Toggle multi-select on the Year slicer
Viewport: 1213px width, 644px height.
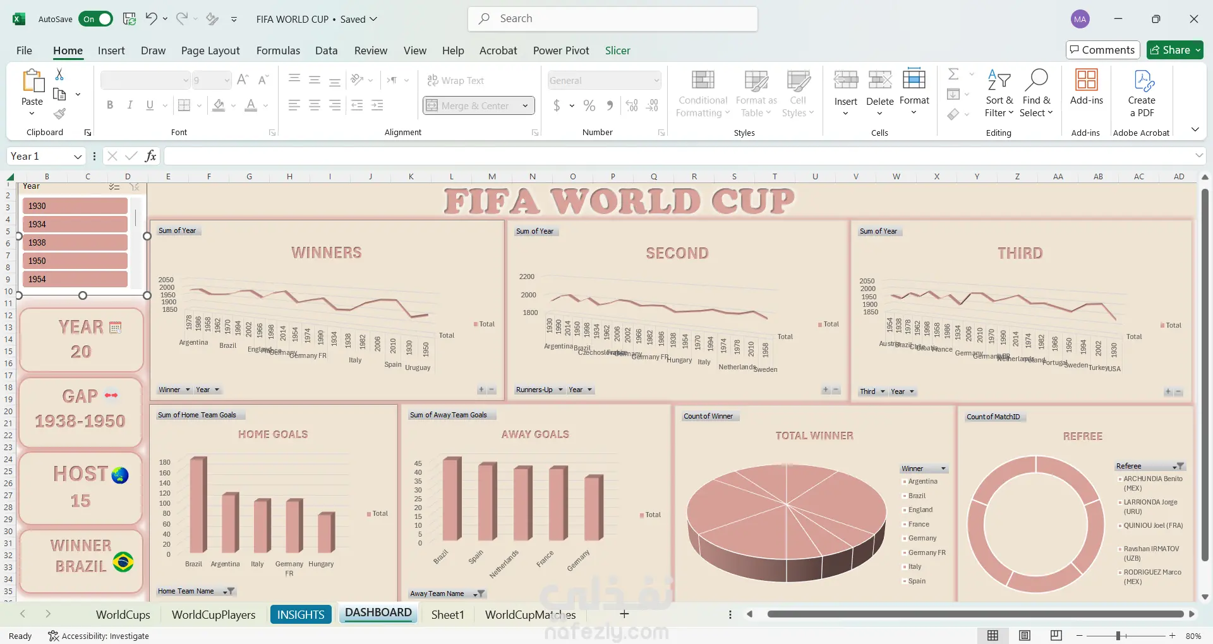click(x=114, y=187)
